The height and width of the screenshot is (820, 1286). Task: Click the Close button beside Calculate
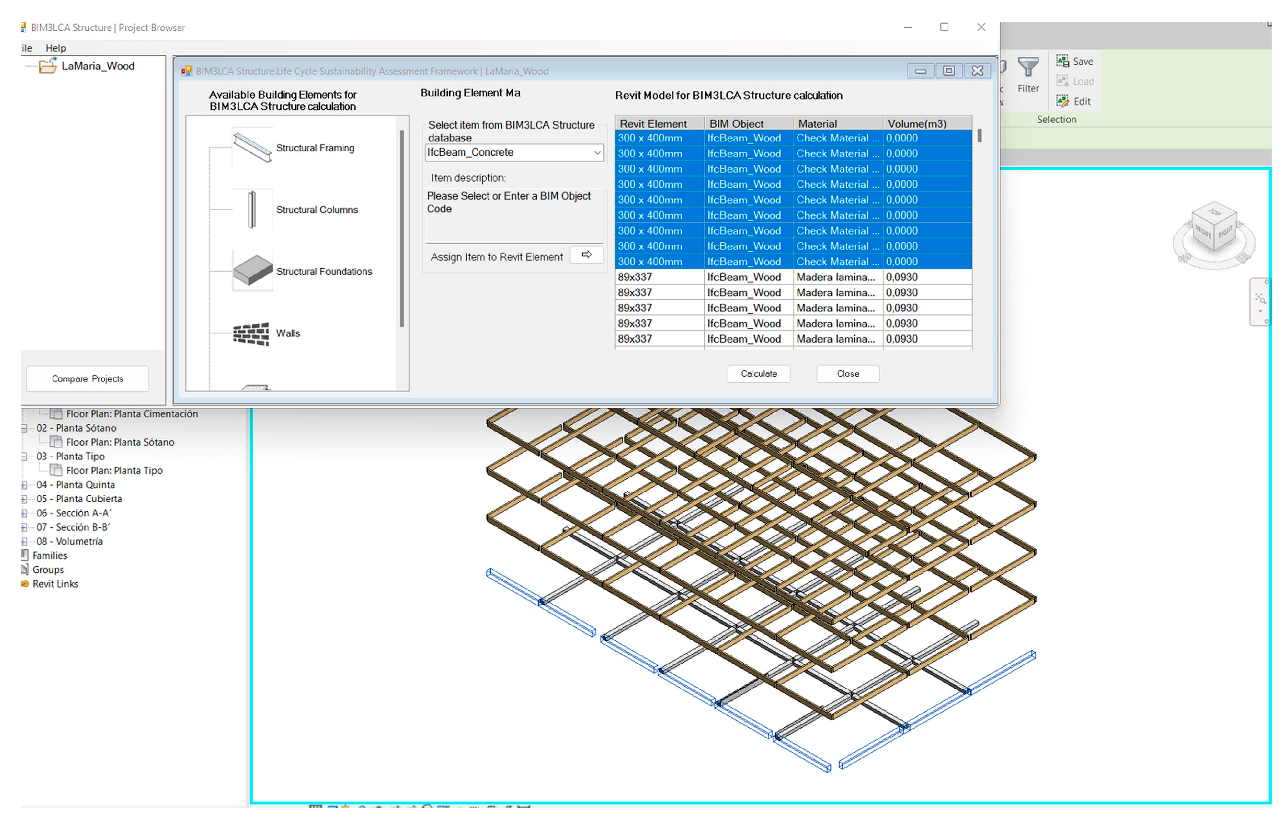pos(848,373)
